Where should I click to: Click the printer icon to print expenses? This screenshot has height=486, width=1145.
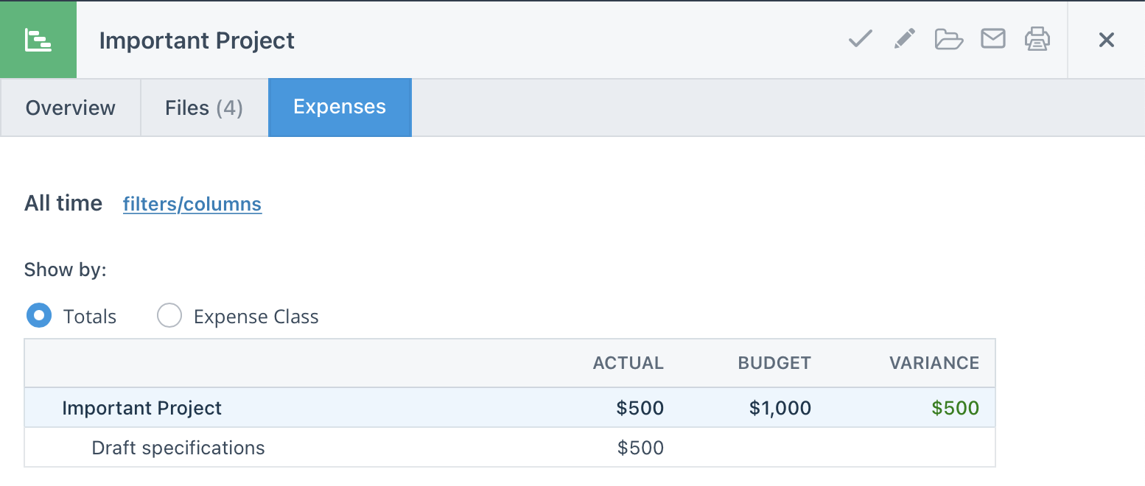[1037, 40]
